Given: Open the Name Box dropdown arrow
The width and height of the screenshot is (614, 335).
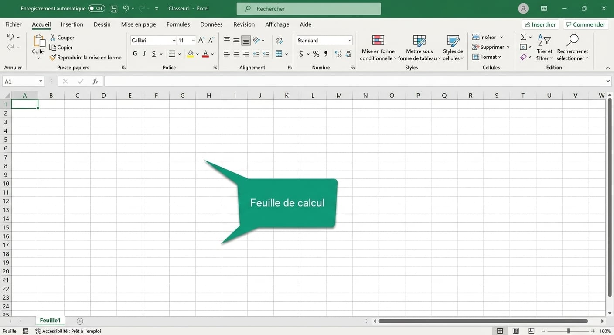Looking at the screenshot, I should (41, 82).
